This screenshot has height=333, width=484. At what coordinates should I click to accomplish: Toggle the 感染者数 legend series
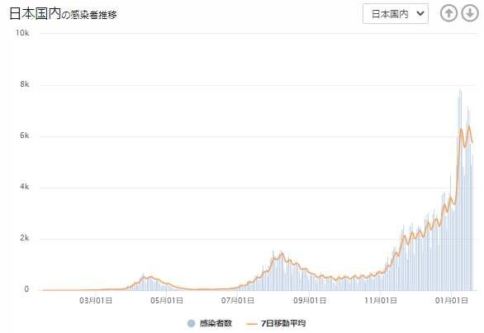click(x=210, y=323)
